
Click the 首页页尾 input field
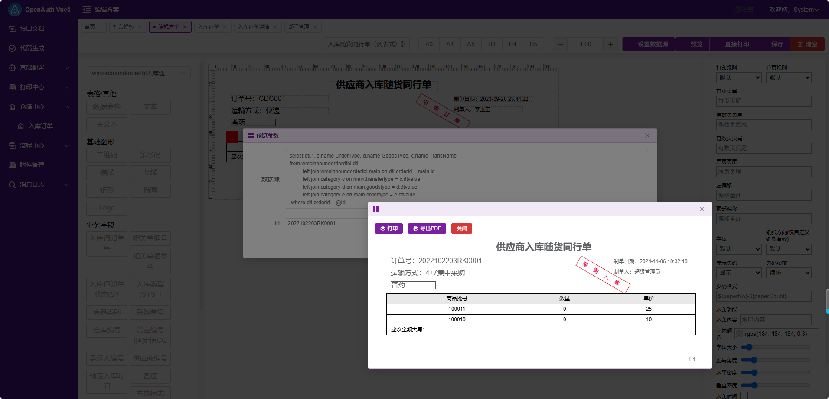764,101
